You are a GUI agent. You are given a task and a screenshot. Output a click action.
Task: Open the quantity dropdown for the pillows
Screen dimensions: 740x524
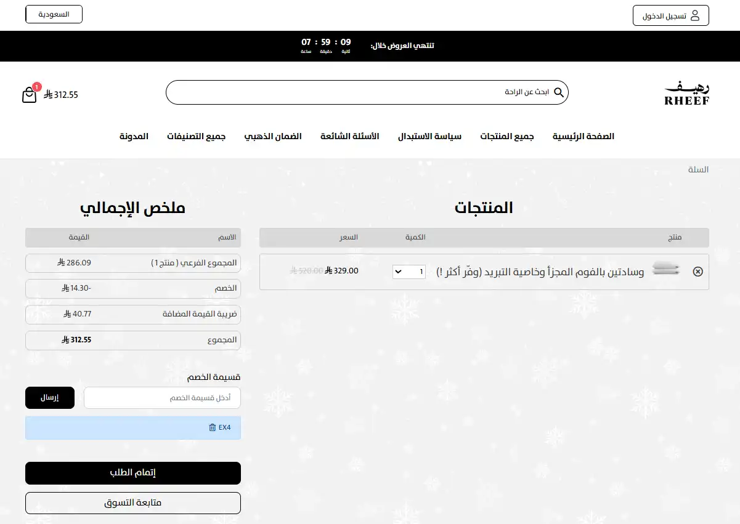point(409,272)
